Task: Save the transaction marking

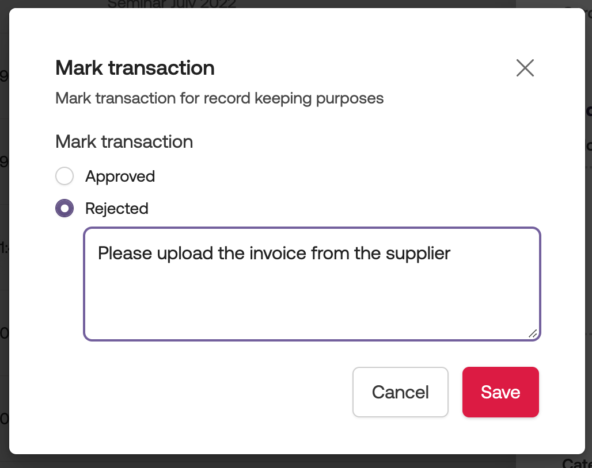Action: point(500,392)
